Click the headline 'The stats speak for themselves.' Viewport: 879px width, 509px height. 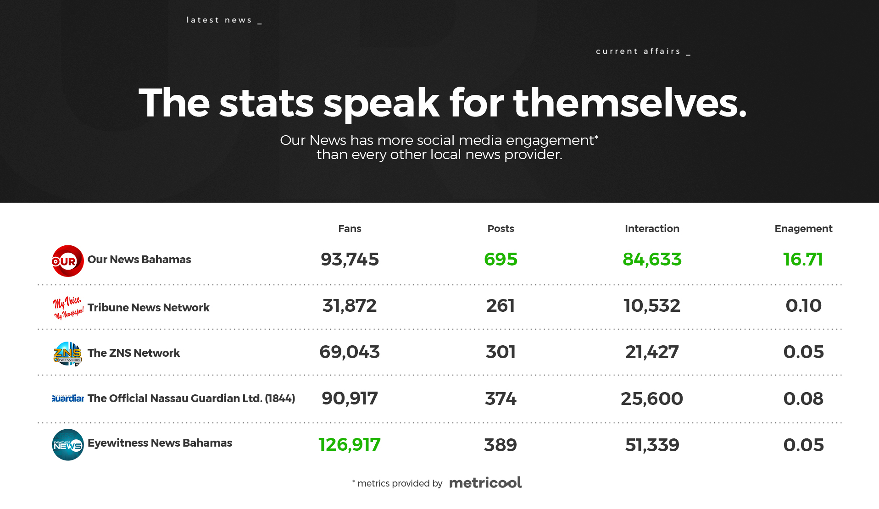(x=442, y=103)
